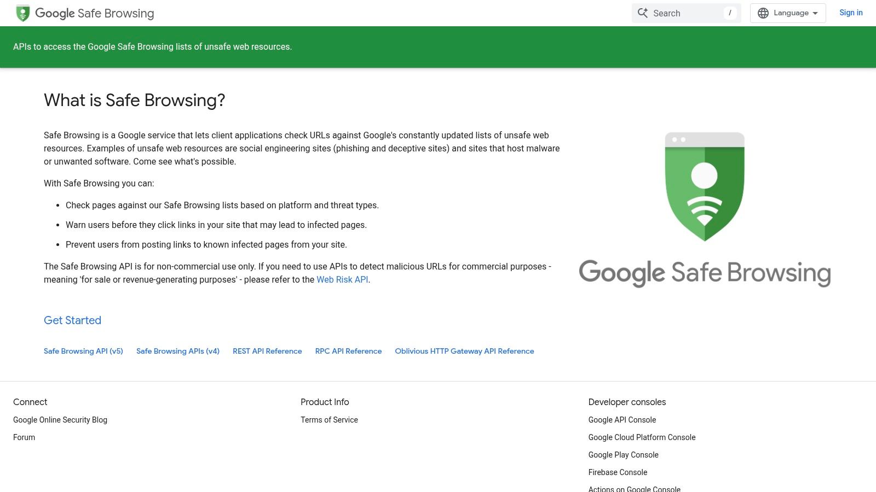876x492 pixels.
Task: Click the 'Developer consoles' footer heading
Action: (627, 402)
